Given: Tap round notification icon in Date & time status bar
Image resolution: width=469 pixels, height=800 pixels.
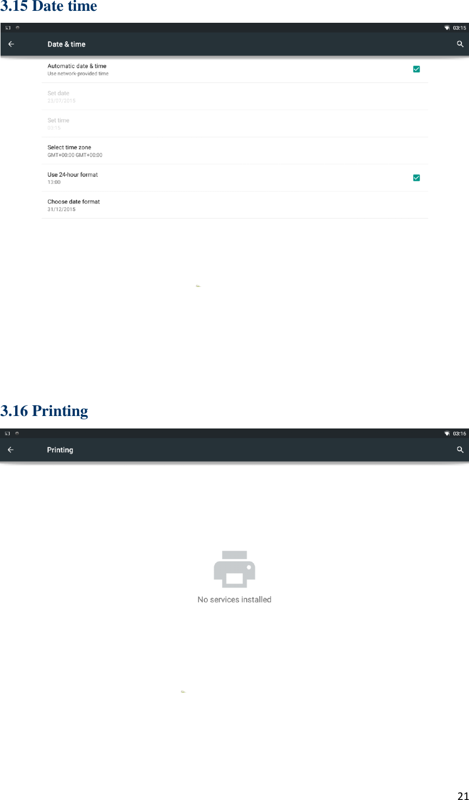Looking at the screenshot, I should [17, 28].
